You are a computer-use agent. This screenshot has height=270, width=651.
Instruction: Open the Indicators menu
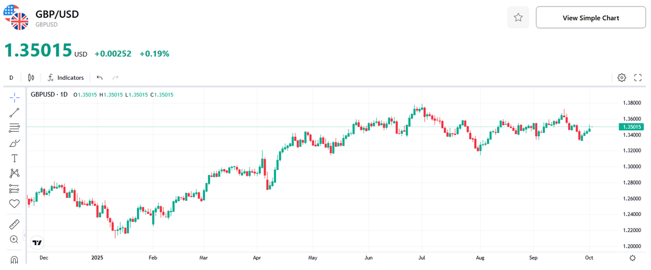(x=66, y=78)
